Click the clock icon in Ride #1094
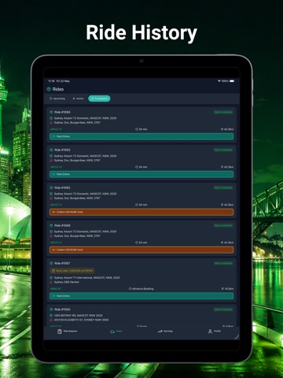This screenshot has height=378, width=283. click(137, 129)
